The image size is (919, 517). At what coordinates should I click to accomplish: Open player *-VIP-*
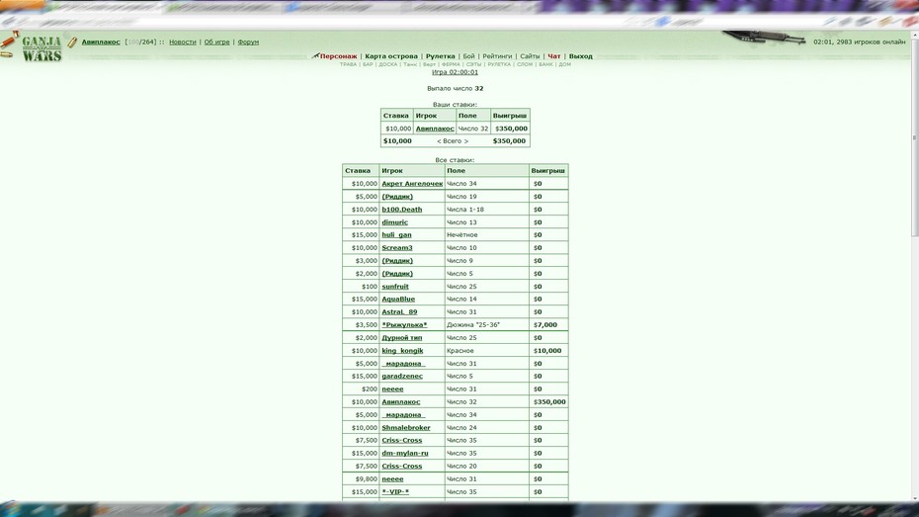pos(395,492)
